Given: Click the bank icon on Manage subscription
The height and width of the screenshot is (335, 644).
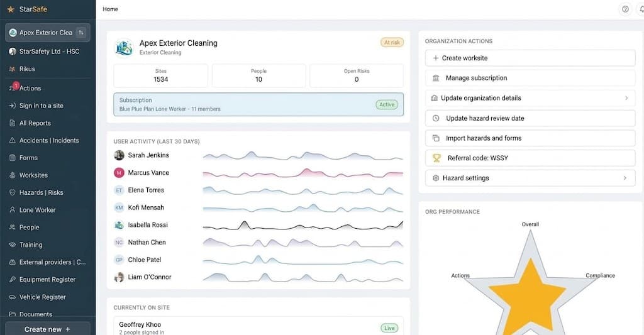Looking at the screenshot, I should [436, 78].
